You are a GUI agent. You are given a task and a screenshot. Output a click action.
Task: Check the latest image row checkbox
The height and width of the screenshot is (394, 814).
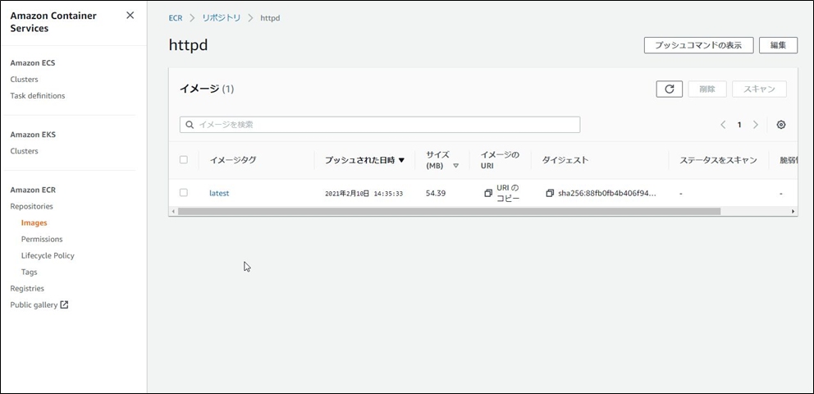point(183,193)
